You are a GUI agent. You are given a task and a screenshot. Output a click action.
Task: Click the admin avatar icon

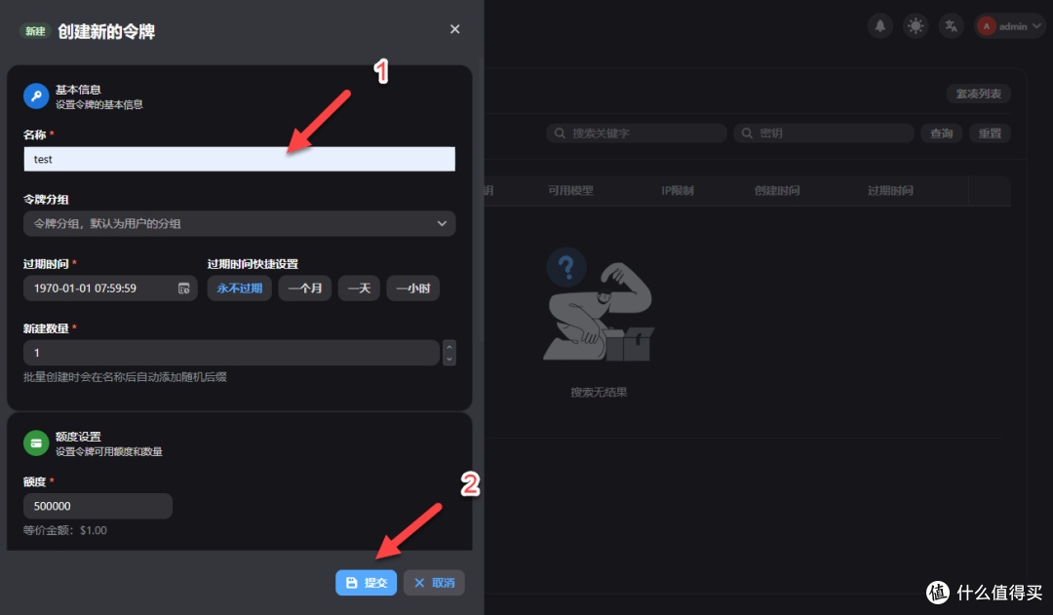point(987,26)
